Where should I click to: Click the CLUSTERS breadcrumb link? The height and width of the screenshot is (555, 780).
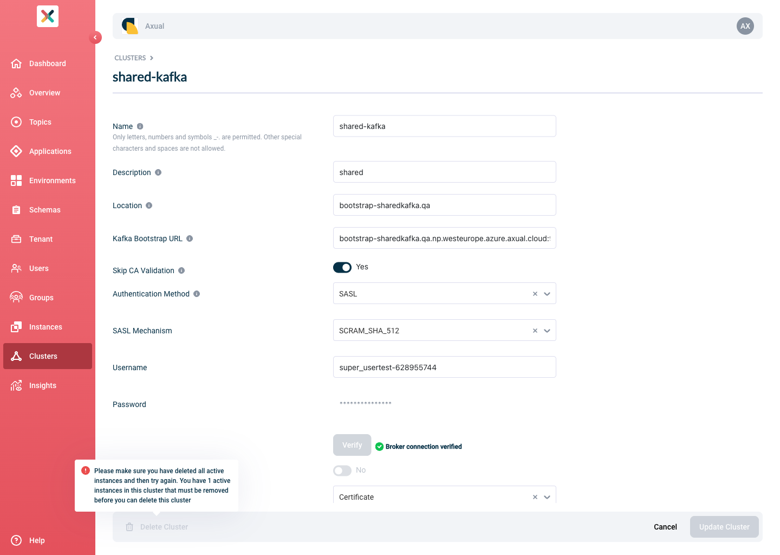tap(130, 58)
